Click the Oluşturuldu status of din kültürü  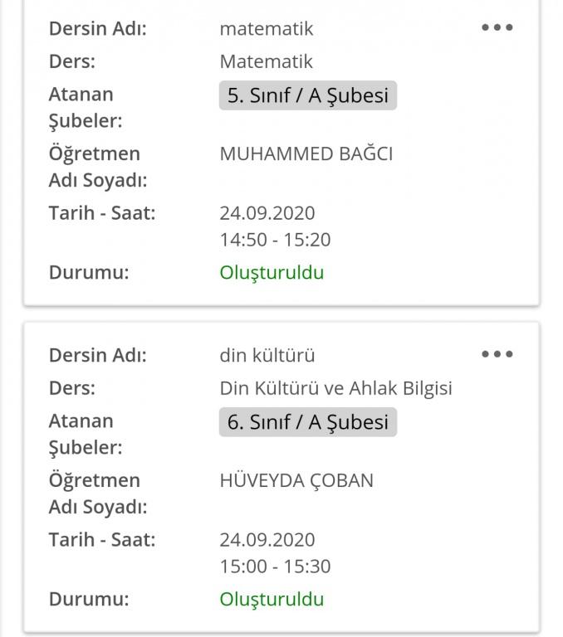point(272,599)
